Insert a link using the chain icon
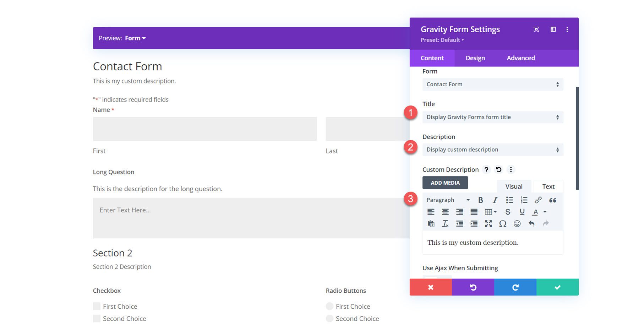Image resolution: width=639 pixels, height=325 pixels. (x=538, y=200)
